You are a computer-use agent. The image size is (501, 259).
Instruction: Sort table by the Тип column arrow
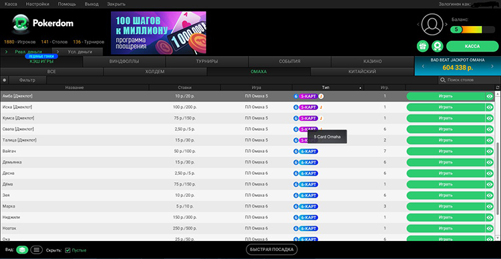[361, 87]
